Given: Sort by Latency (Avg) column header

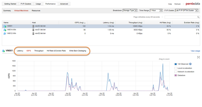Looking at the screenshot, I should 102,23.
